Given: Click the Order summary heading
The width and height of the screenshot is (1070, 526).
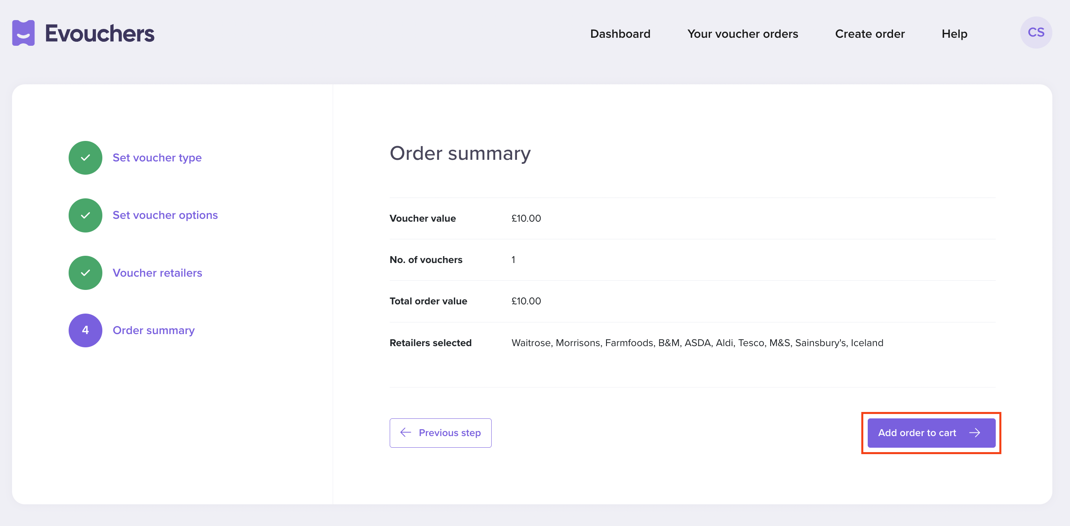Looking at the screenshot, I should [460, 153].
